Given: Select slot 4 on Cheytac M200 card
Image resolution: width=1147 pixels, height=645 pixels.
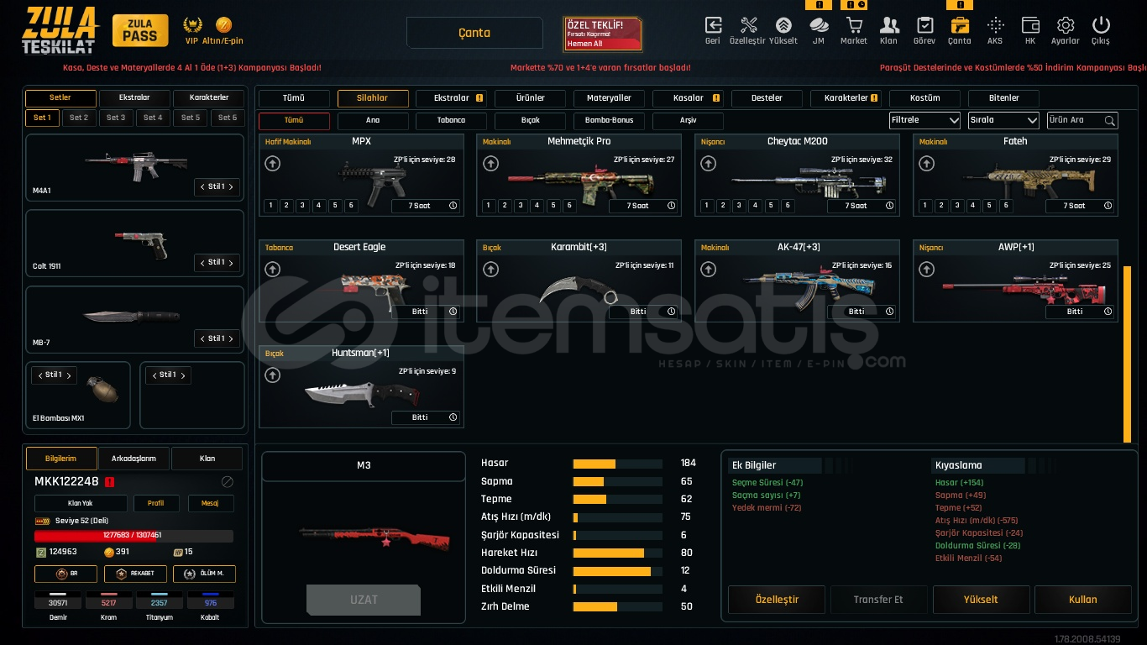Looking at the screenshot, I should tap(755, 206).
